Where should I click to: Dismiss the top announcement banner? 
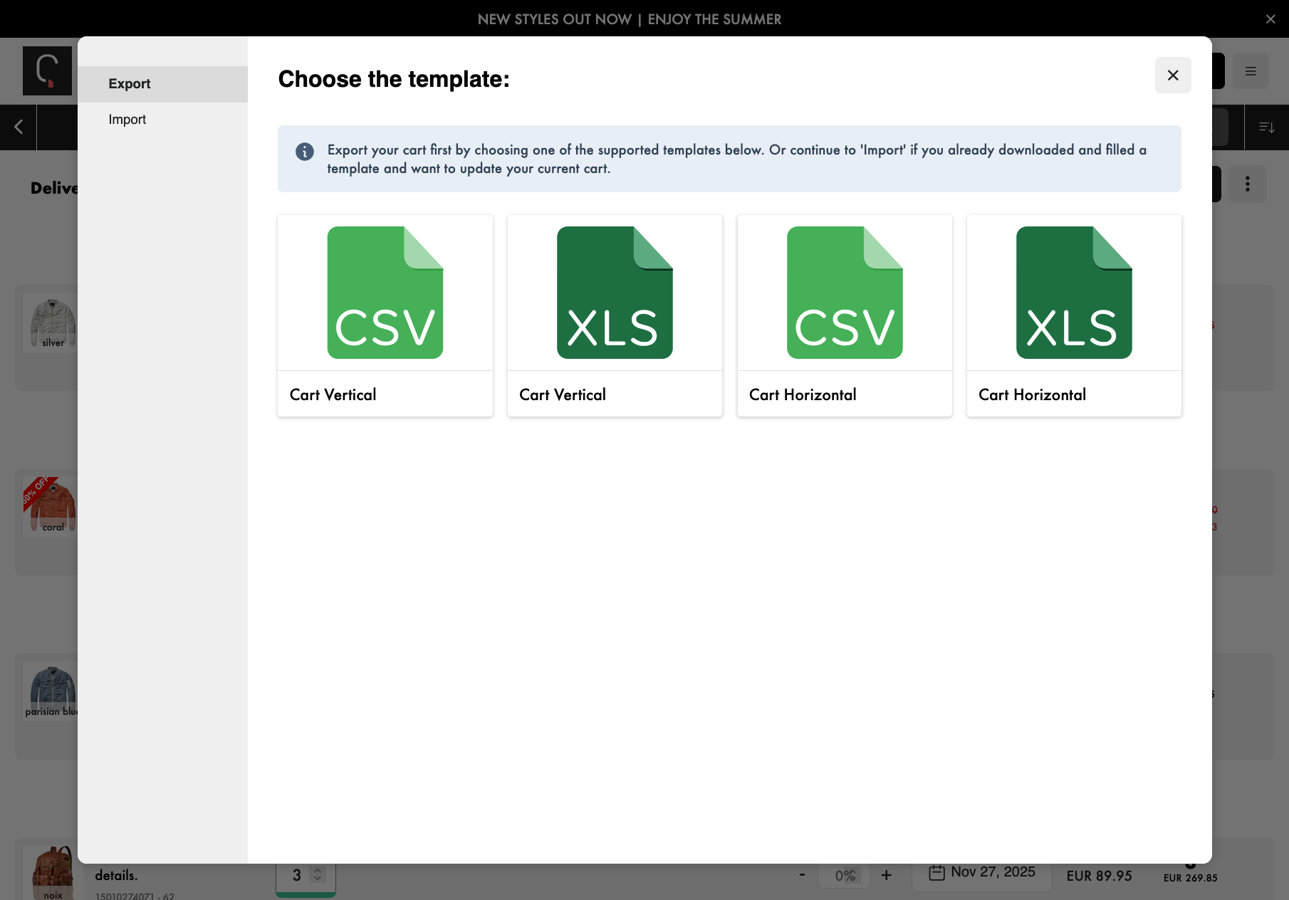click(x=1270, y=19)
